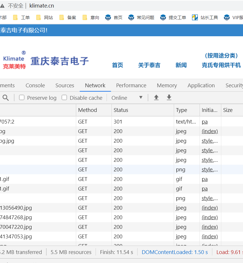The height and width of the screenshot is (263, 243).
Task: Click the DevTools network search magnifier icon
Action: [6, 98]
